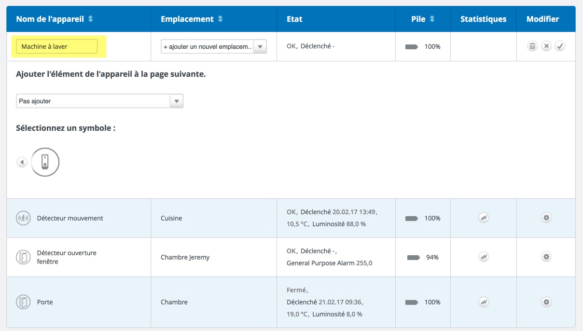
Task: Click the Détecteur mouvement device name
Action: tap(70, 218)
